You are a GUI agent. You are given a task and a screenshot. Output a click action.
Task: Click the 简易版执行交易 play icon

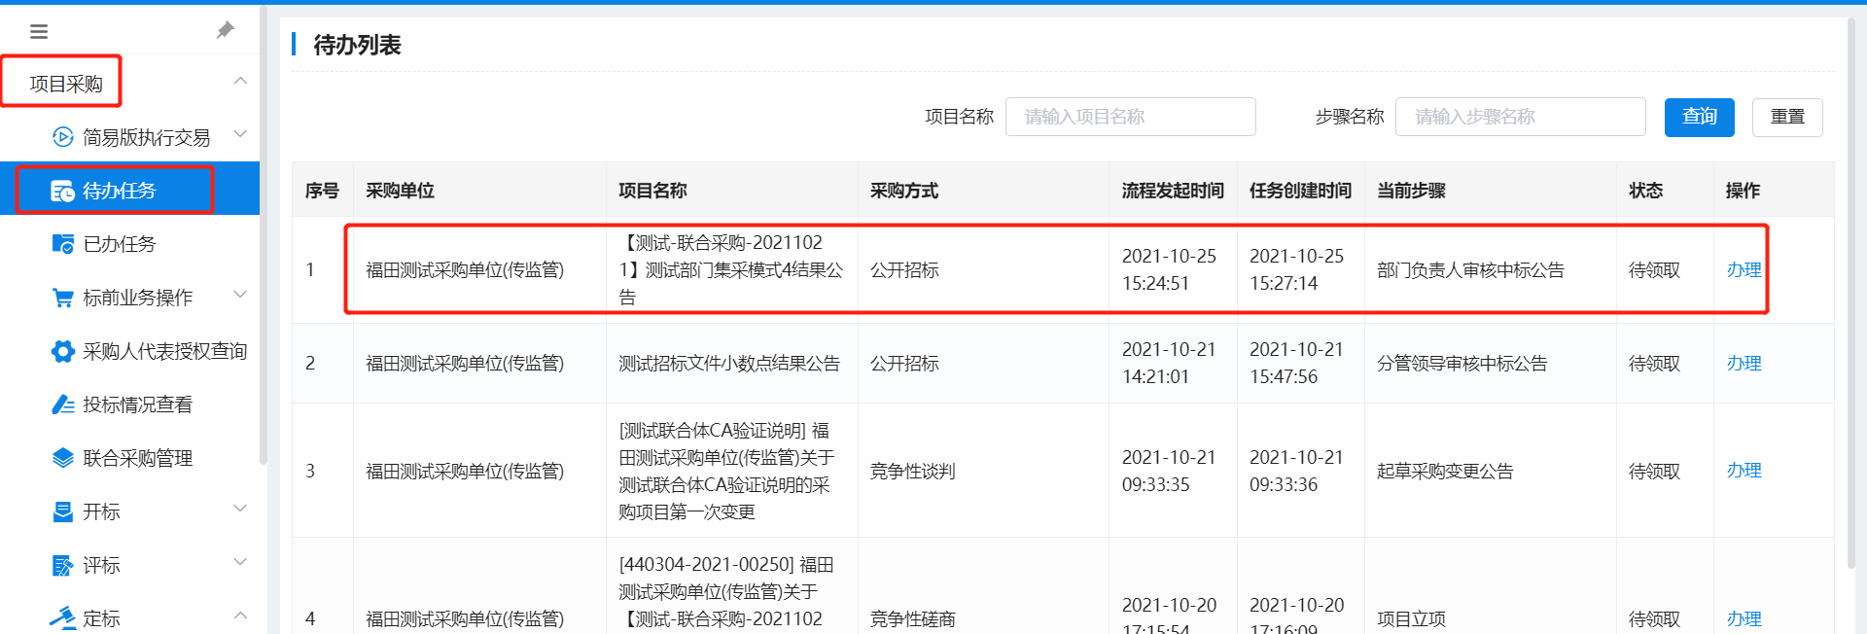pyautogui.click(x=63, y=137)
